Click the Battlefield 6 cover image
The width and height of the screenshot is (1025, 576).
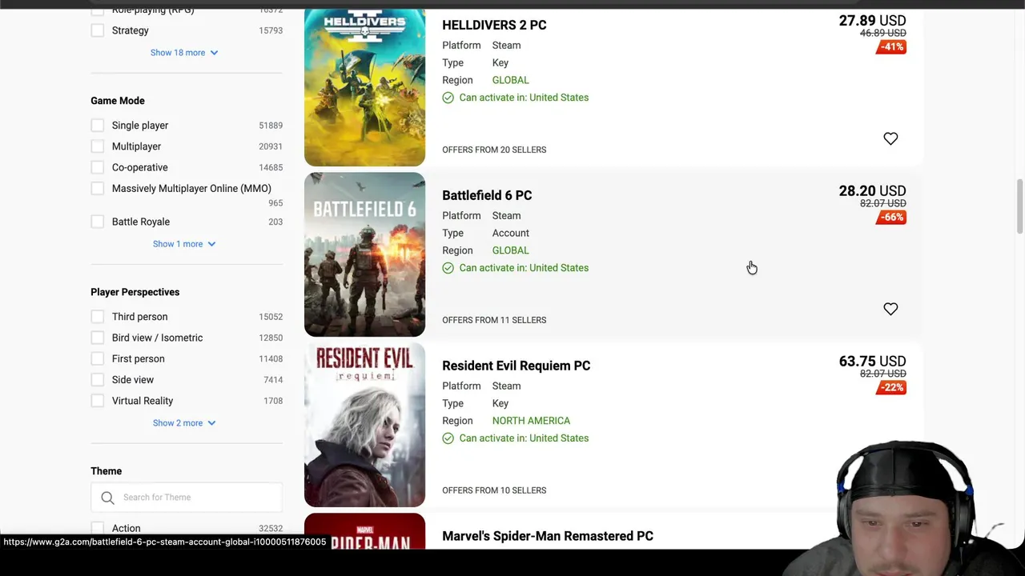click(x=364, y=254)
